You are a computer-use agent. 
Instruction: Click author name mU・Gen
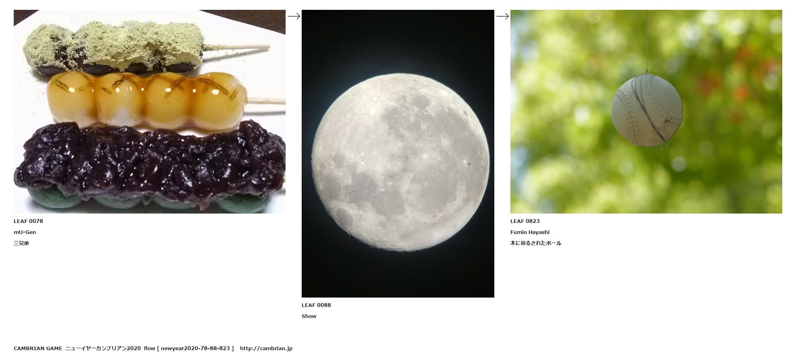pos(25,232)
